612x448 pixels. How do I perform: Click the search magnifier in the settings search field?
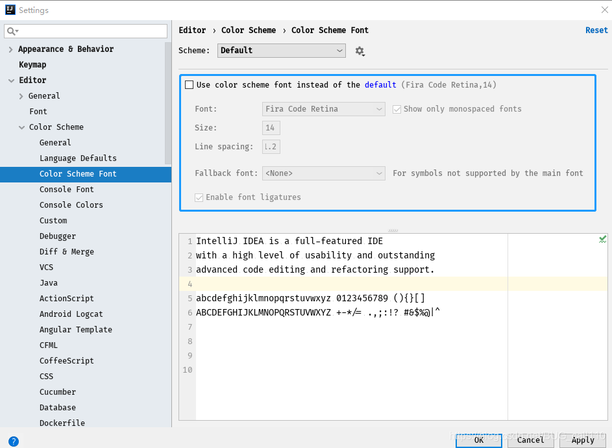tap(13, 31)
